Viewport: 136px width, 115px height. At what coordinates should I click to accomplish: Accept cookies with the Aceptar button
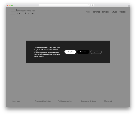tap(70, 52)
